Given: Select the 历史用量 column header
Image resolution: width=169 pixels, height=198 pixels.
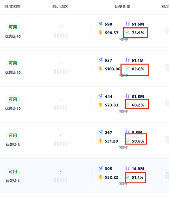Looking at the screenshot, I should (x=123, y=6).
